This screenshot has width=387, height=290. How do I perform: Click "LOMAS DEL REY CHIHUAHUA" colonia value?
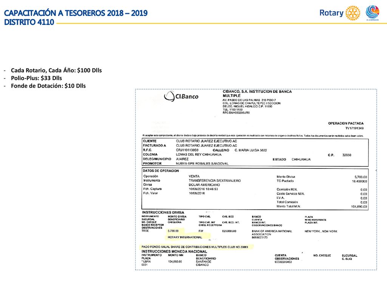point(199,154)
